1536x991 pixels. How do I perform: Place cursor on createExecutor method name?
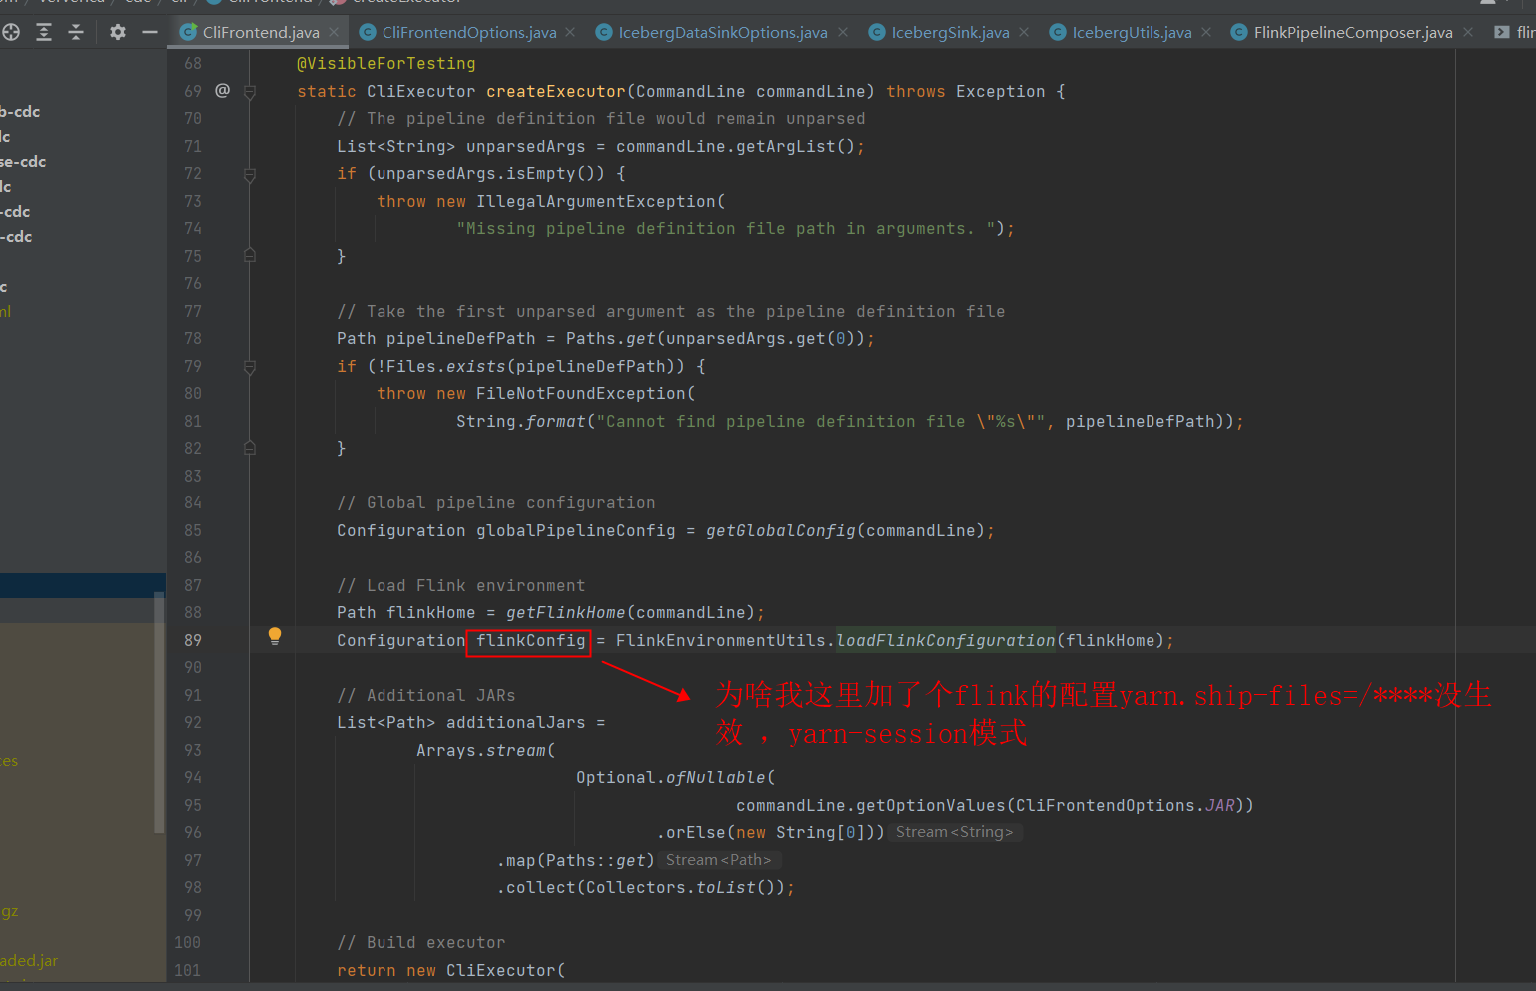pyautogui.click(x=556, y=91)
